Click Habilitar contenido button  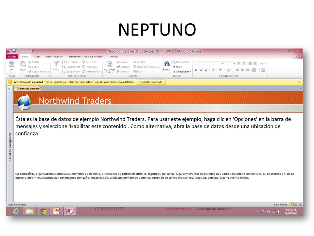click(151, 82)
